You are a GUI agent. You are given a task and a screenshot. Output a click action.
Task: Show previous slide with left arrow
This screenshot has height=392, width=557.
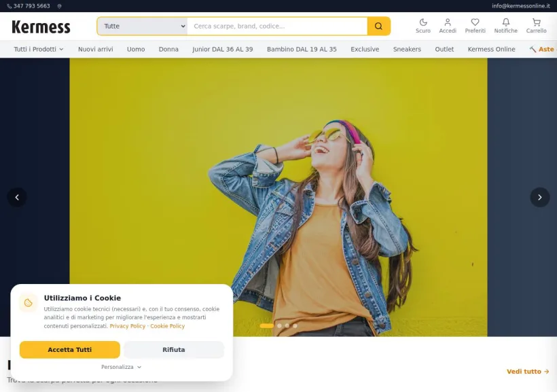(17, 197)
